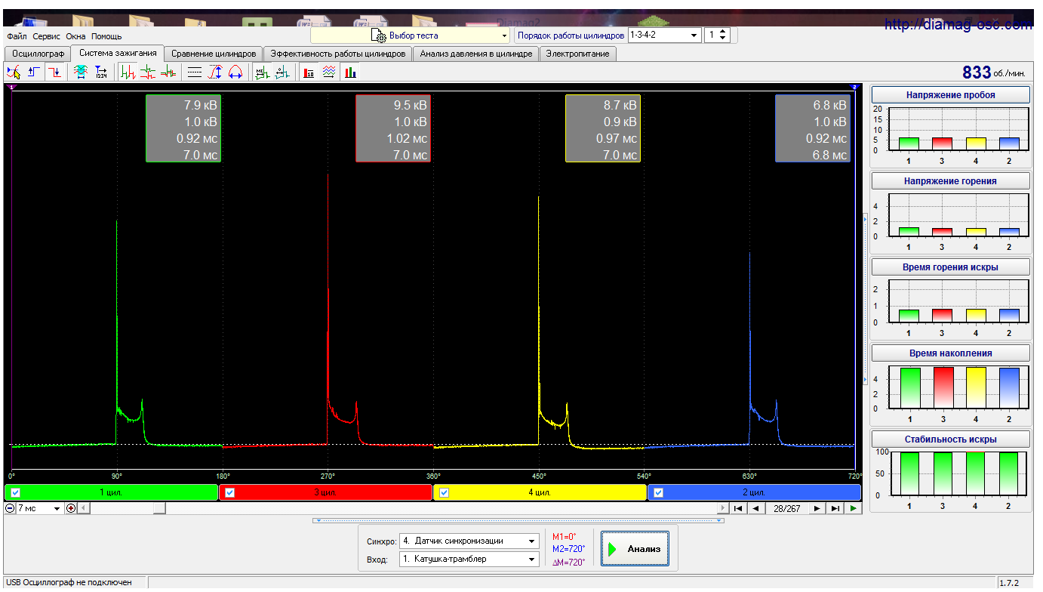Viewport: 1043px width, 592px height.
Task: Collapse the bottom panel via dotted expander
Action: (x=518, y=520)
